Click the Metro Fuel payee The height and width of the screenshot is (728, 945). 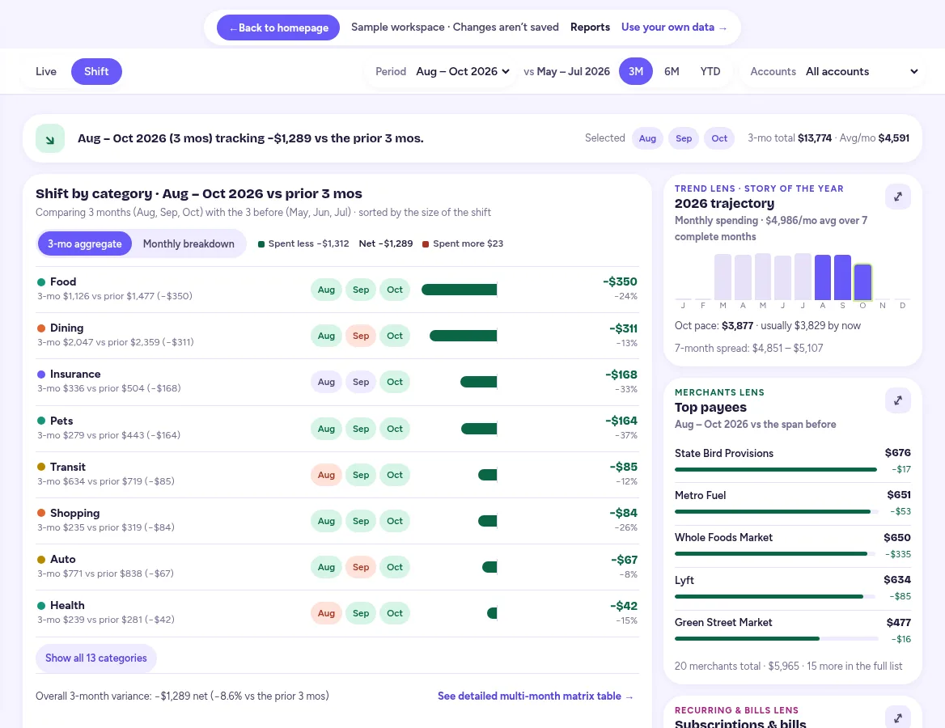(793, 503)
